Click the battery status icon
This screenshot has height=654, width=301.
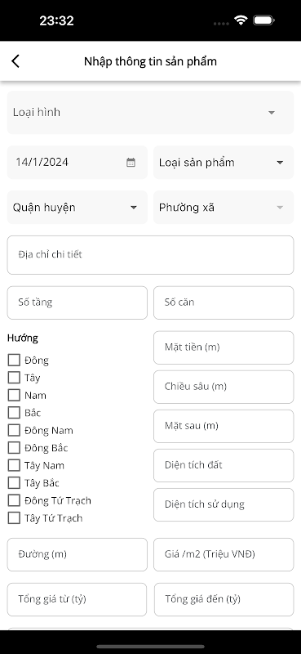(x=263, y=20)
